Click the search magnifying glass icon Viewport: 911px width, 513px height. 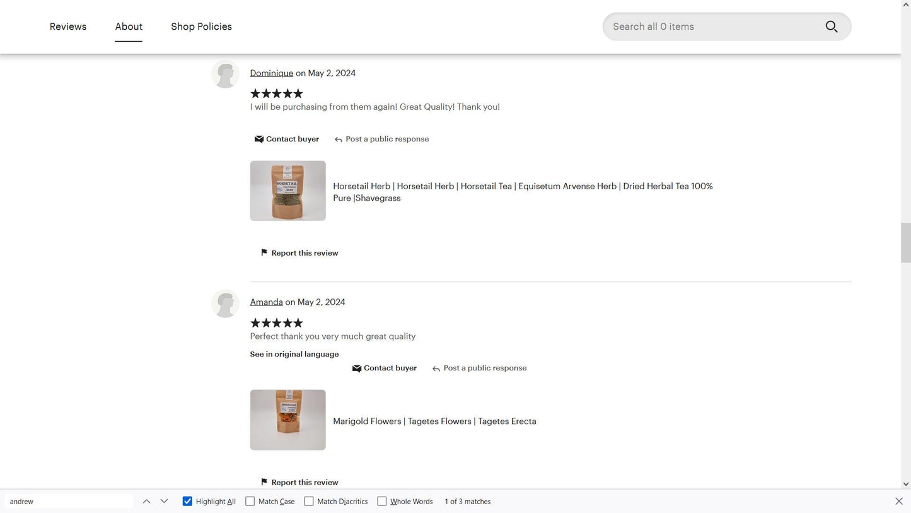tap(831, 27)
